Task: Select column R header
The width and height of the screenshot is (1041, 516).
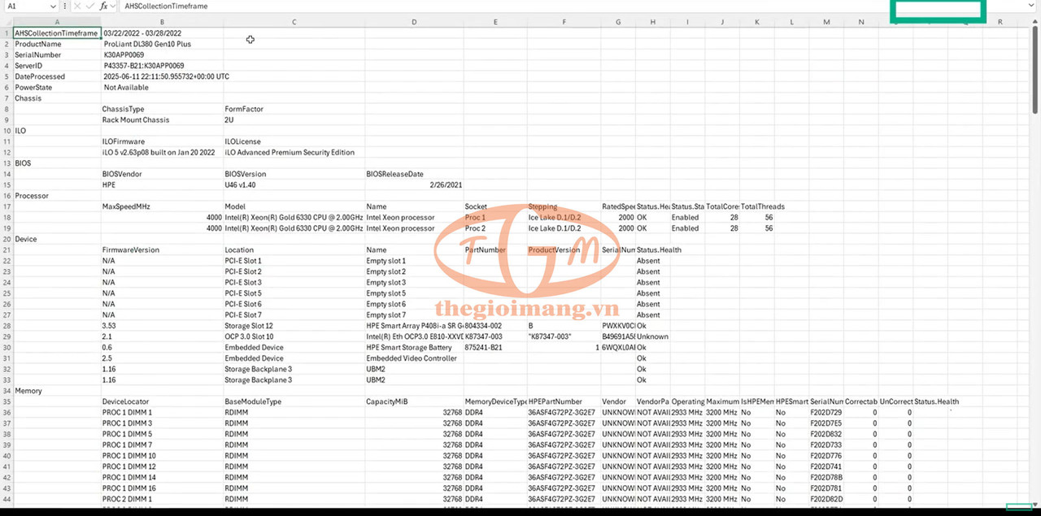Action: (1000, 22)
